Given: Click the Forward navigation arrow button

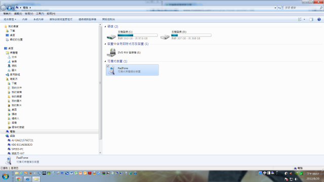Looking at the screenshot, I should (9, 8).
